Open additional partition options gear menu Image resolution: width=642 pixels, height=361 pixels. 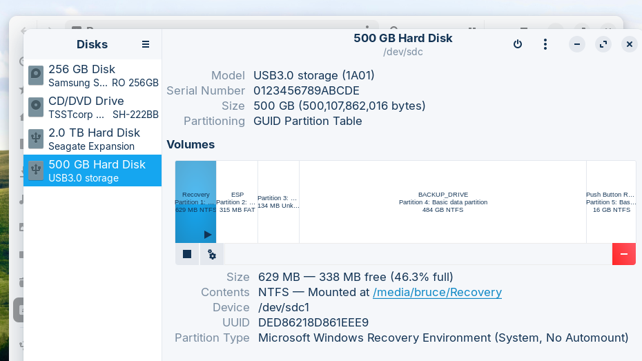point(212,254)
